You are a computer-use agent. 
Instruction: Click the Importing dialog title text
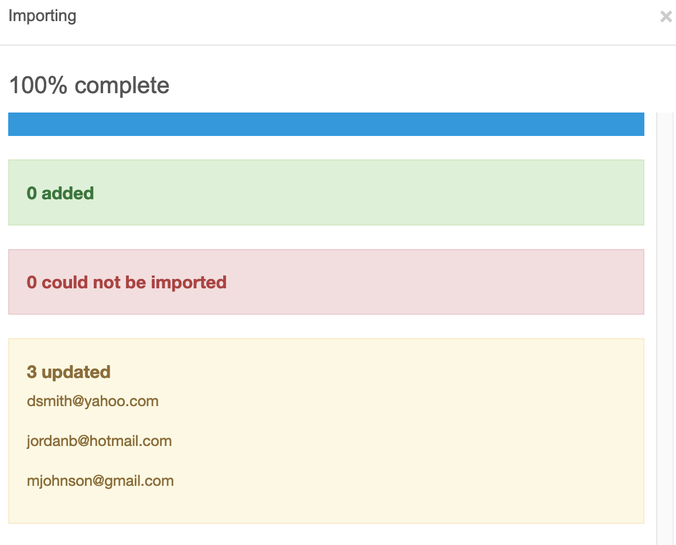(42, 16)
